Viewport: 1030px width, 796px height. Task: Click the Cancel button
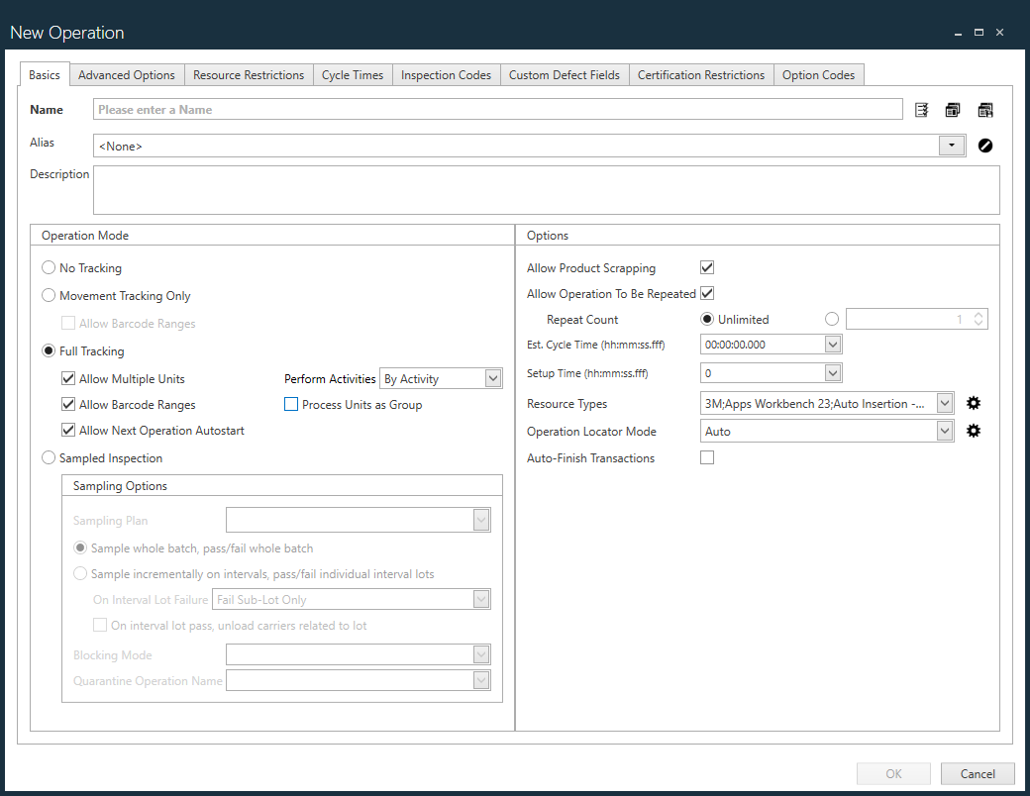977,773
